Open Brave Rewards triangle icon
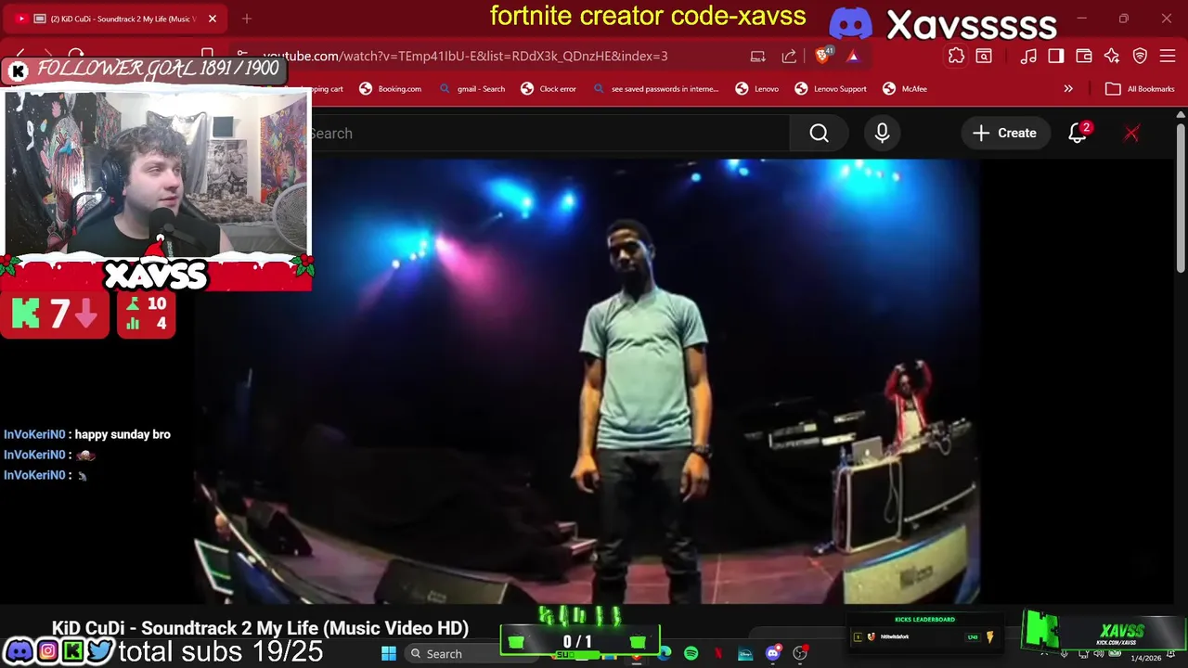The width and height of the screenshot is (1188, 668). [x=852, y=57]
